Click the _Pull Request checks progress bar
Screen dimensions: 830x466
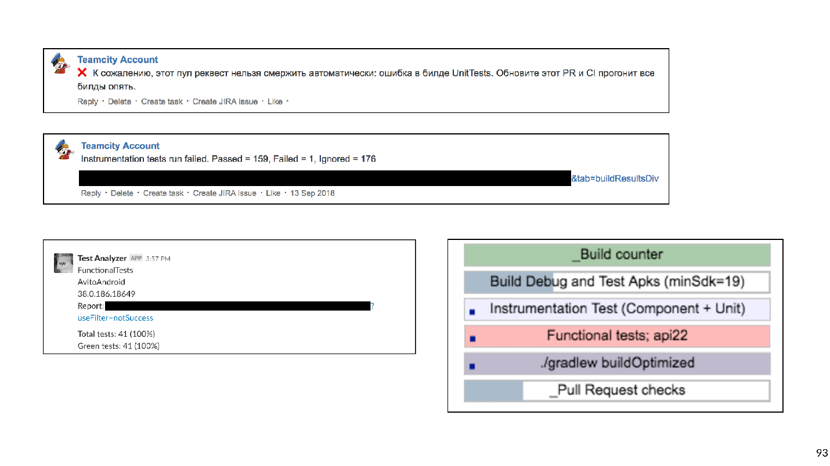[617, 391]
